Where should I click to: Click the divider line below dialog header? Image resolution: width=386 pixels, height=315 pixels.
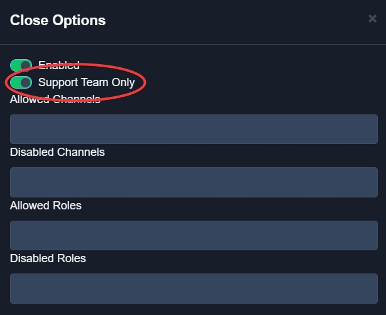[x=193, y=44]
